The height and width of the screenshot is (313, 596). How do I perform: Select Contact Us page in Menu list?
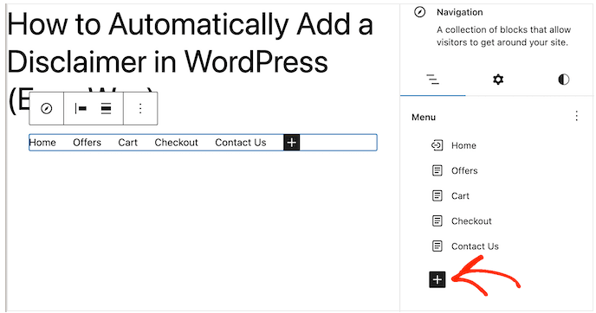tap(475, 246)
